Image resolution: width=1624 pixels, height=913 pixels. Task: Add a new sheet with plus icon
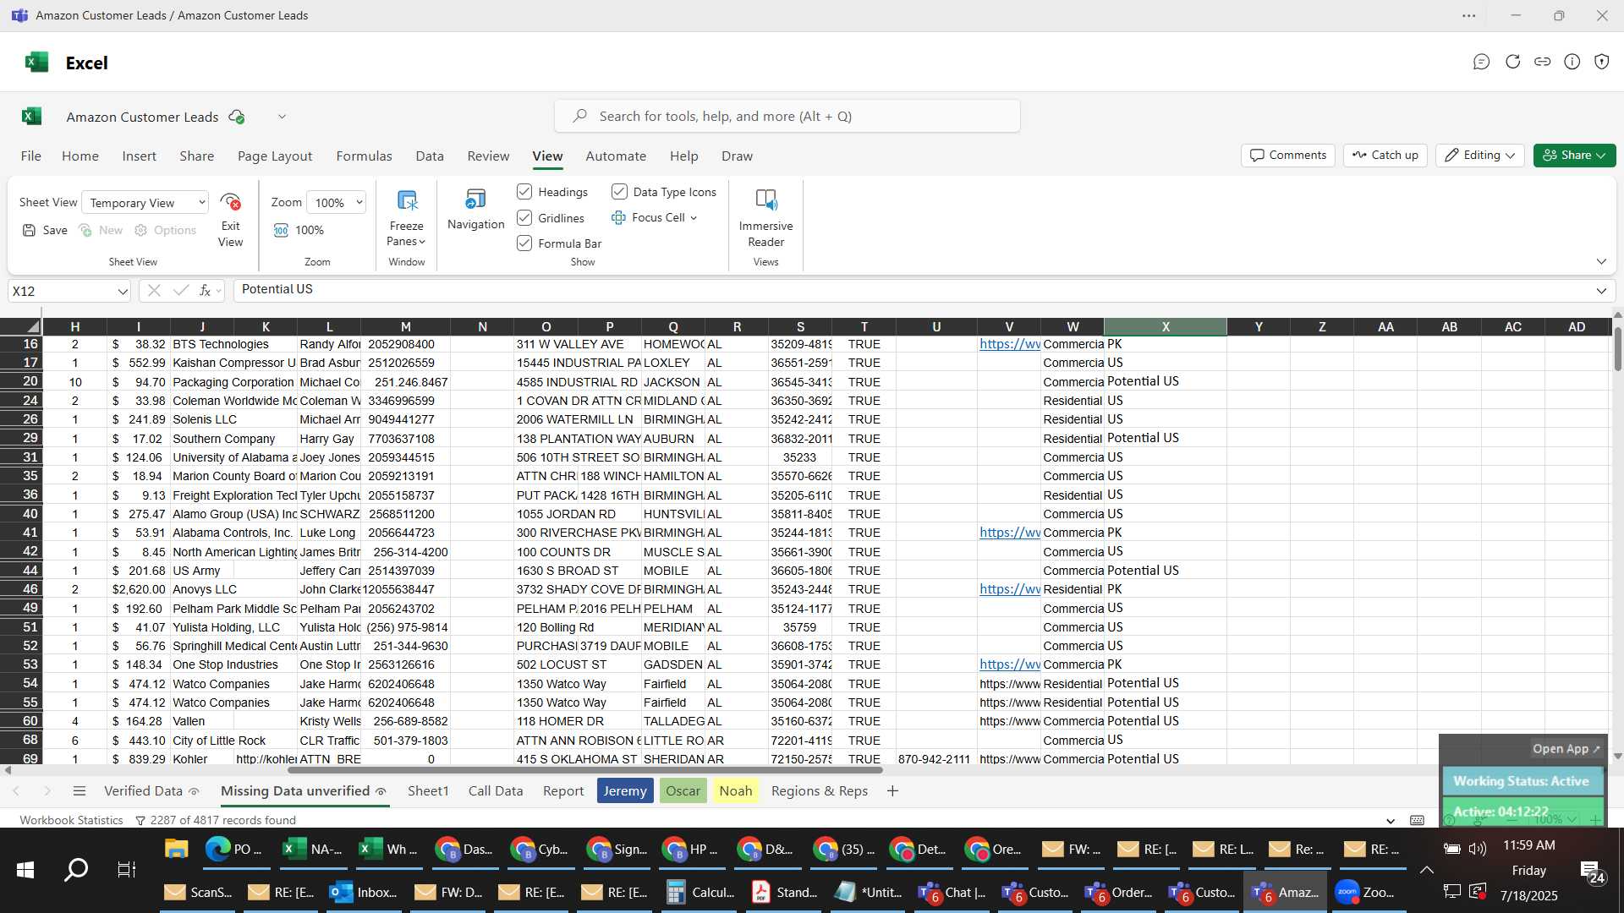click(892, 791)
